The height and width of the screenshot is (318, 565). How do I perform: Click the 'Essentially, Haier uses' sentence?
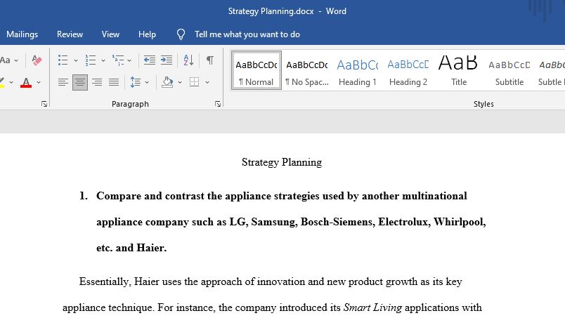point(271,281)
